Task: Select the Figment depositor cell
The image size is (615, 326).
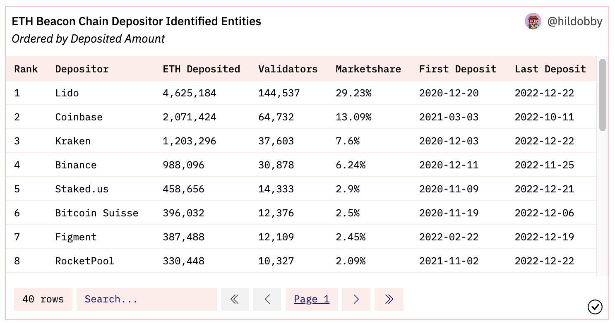Action: pyautogui.click(x=76, y=237)
